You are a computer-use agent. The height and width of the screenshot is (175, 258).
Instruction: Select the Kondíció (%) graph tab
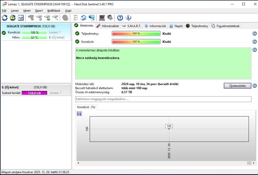[86, 107]
